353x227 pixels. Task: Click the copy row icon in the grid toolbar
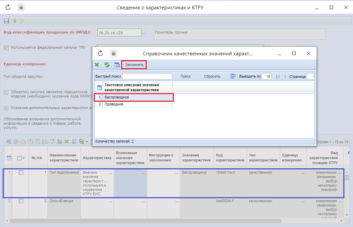point(23,142)
